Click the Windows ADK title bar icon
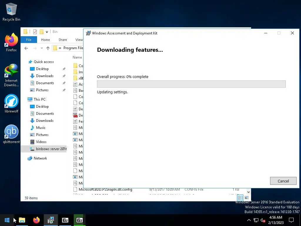Viewport: 301px width, 226px height. click(88, 33)
